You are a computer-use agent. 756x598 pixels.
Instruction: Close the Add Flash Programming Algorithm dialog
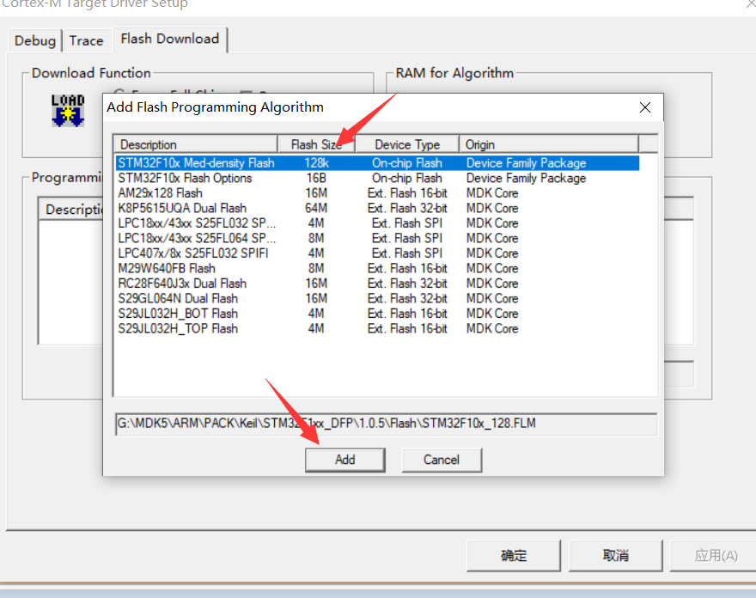click(645, 107)
